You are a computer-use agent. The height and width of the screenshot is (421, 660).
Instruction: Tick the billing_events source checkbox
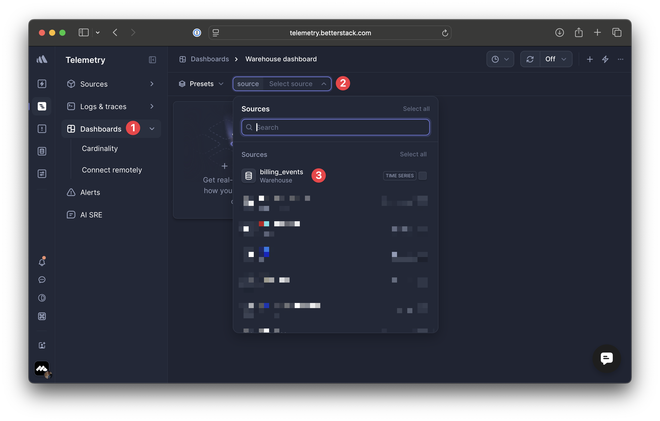click(x=422, y=176)
